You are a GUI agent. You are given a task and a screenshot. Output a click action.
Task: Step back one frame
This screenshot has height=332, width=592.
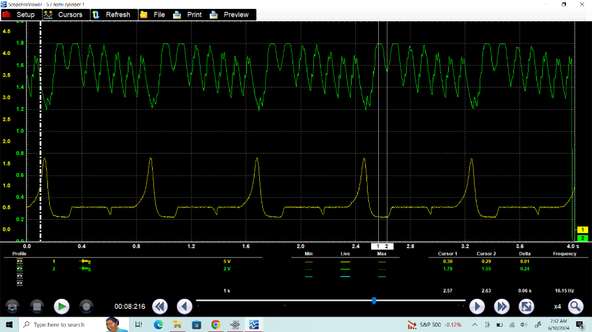185,306
